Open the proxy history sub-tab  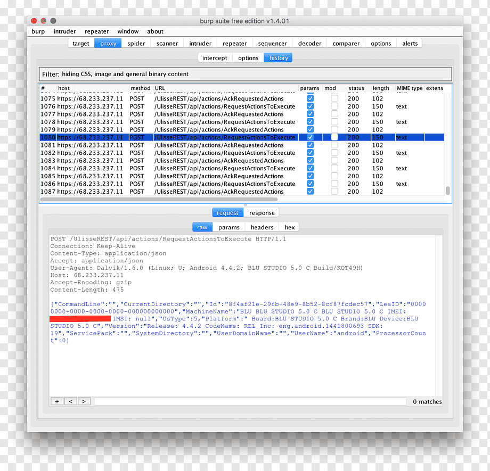coord(279,58)
